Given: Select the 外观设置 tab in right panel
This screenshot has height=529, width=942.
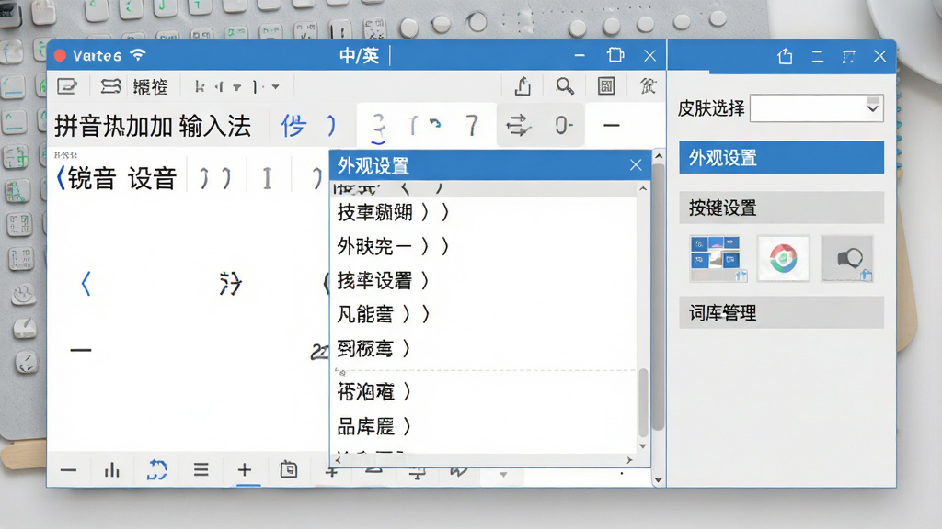Looking at the screenshot, I should click(x=782, y=158).
